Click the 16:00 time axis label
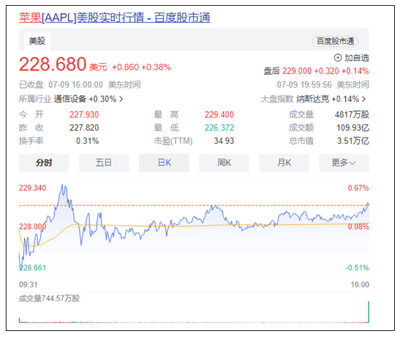Screen dimensions: 400x340 tap(360, 285)
